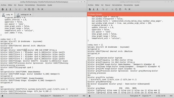
Task: Open Ayuda menu in left conky window
Action: (x=50, y=5)
